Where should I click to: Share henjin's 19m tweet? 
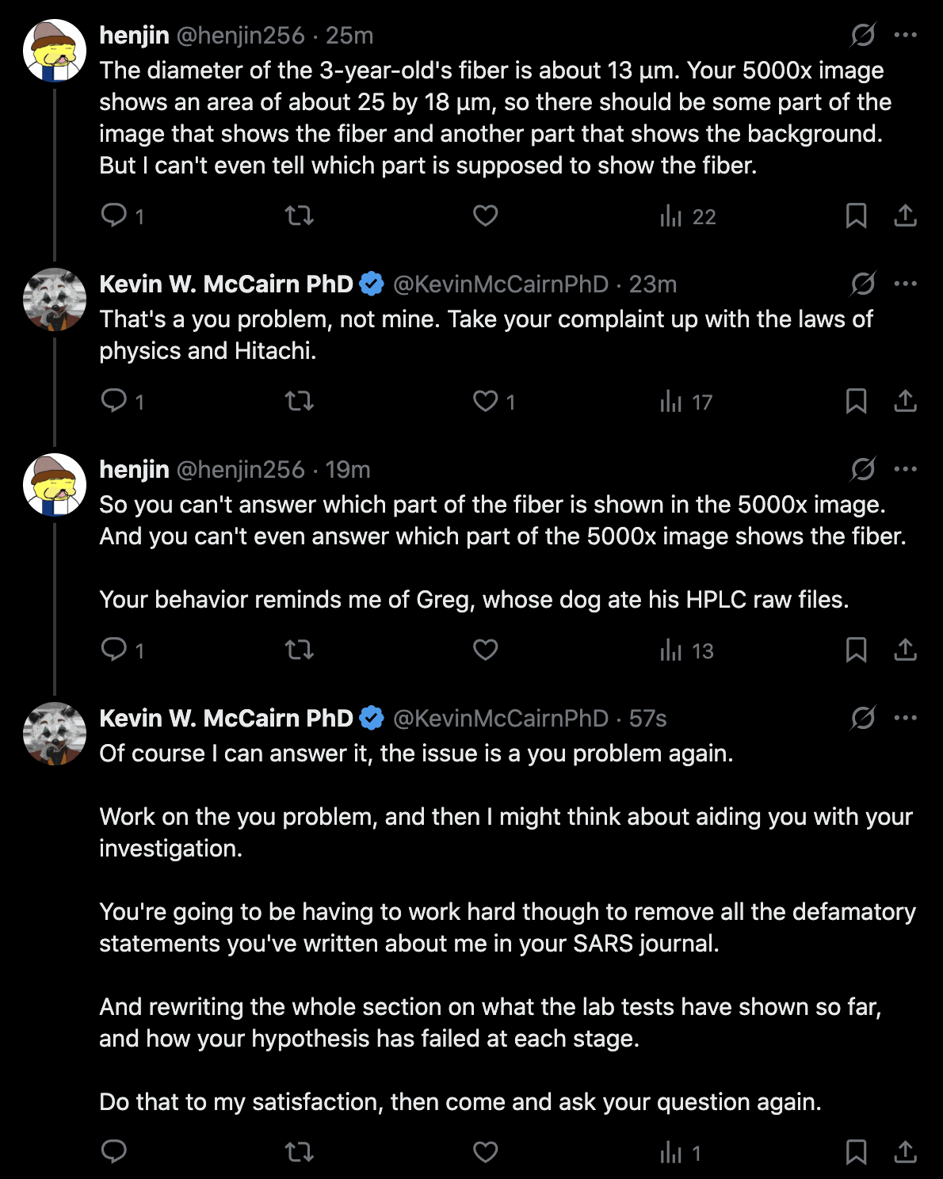(x=905, y=651)
